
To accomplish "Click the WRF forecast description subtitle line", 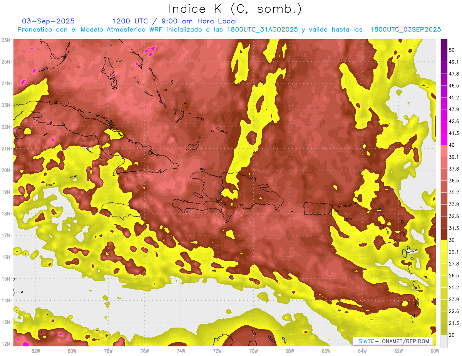I will (229, 30).
